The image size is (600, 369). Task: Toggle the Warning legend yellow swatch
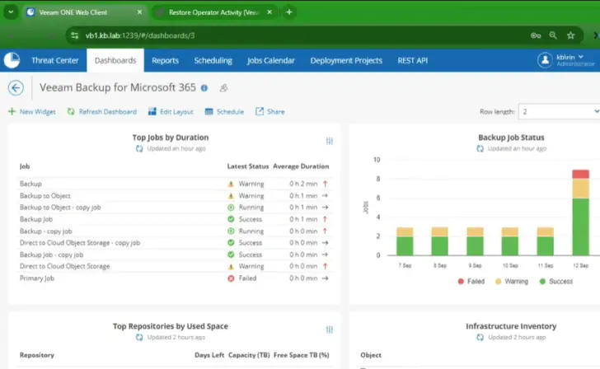(498, 282)
